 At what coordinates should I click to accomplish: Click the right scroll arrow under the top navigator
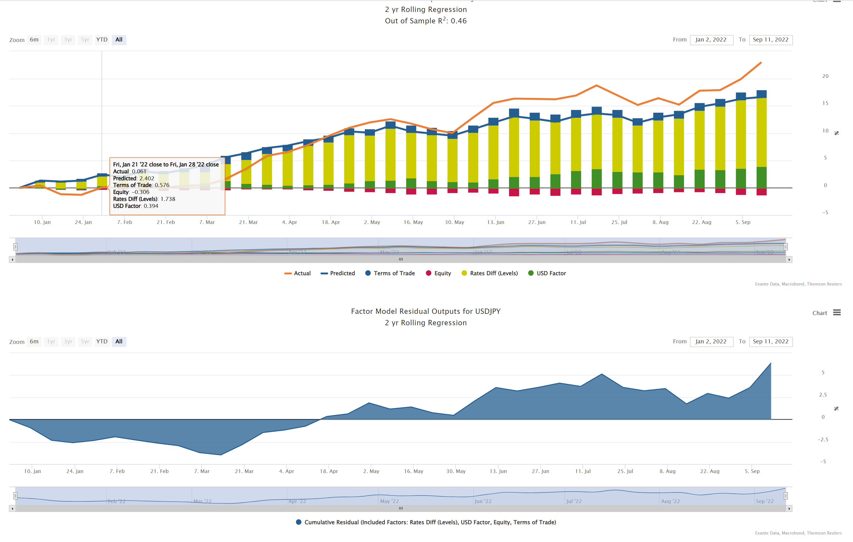(789, 259)
